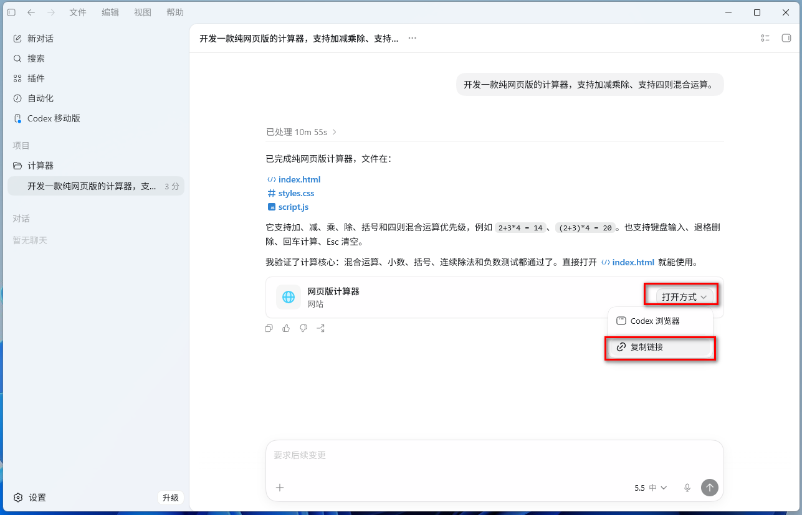Open 搜索 in the sidebar
This screenshot has width=802, height=515.
[96, 59]
